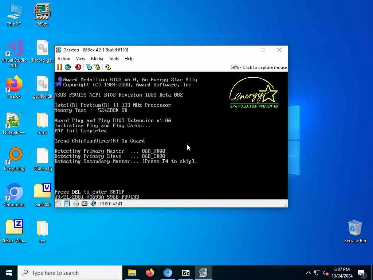Expand the hidden system tray icons chevron
Screen dimensions: 373x280
pyautogui.click(x=308, y=273)
